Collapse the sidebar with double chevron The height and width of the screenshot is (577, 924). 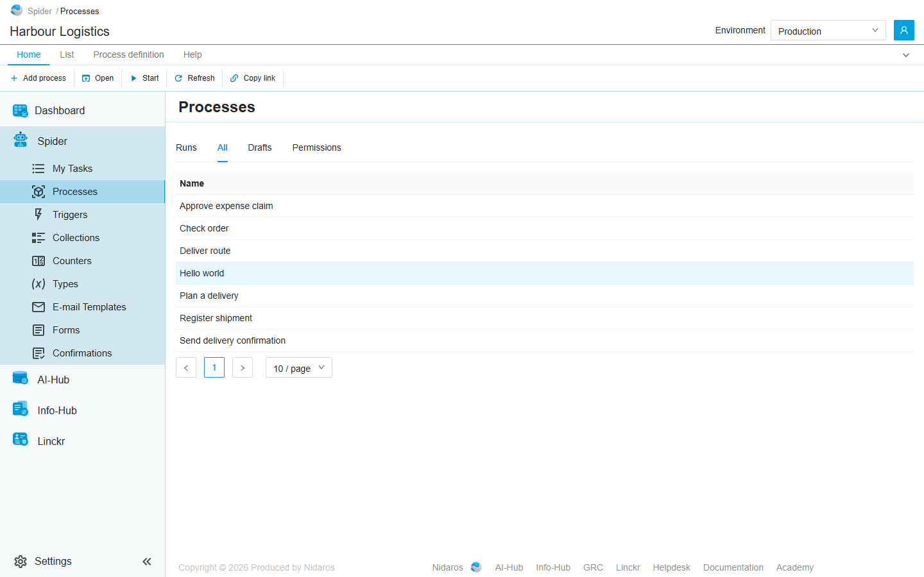coord(147,562)
